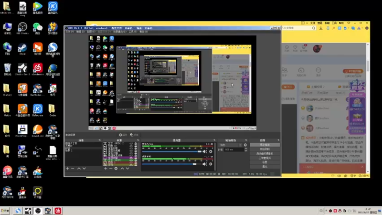Open OBS 场景集合(S) menu
382x215 pixels.
[x=120, y=32]
